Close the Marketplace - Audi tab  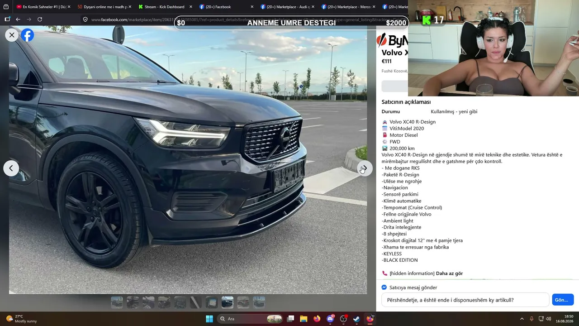pyautogui.click(x=313, y=7)
